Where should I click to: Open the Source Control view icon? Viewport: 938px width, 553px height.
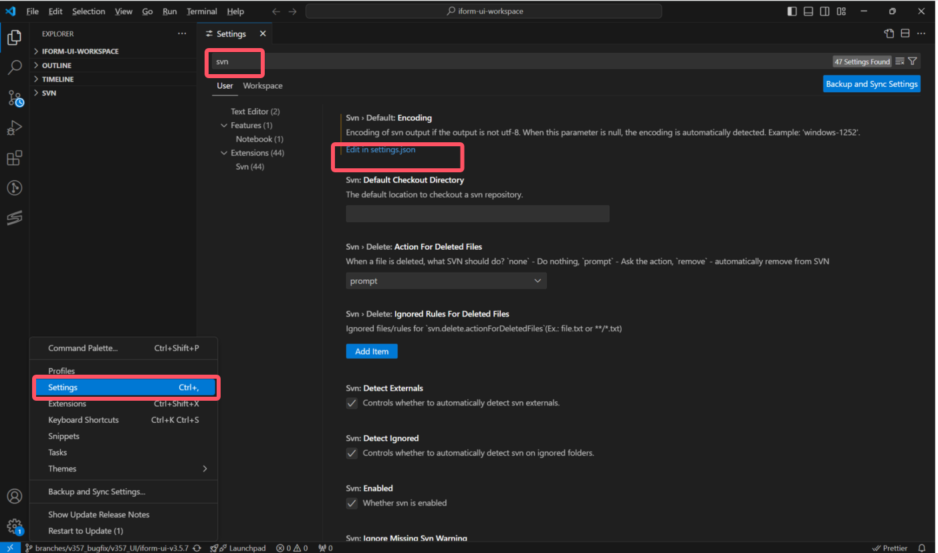point(15,99)
